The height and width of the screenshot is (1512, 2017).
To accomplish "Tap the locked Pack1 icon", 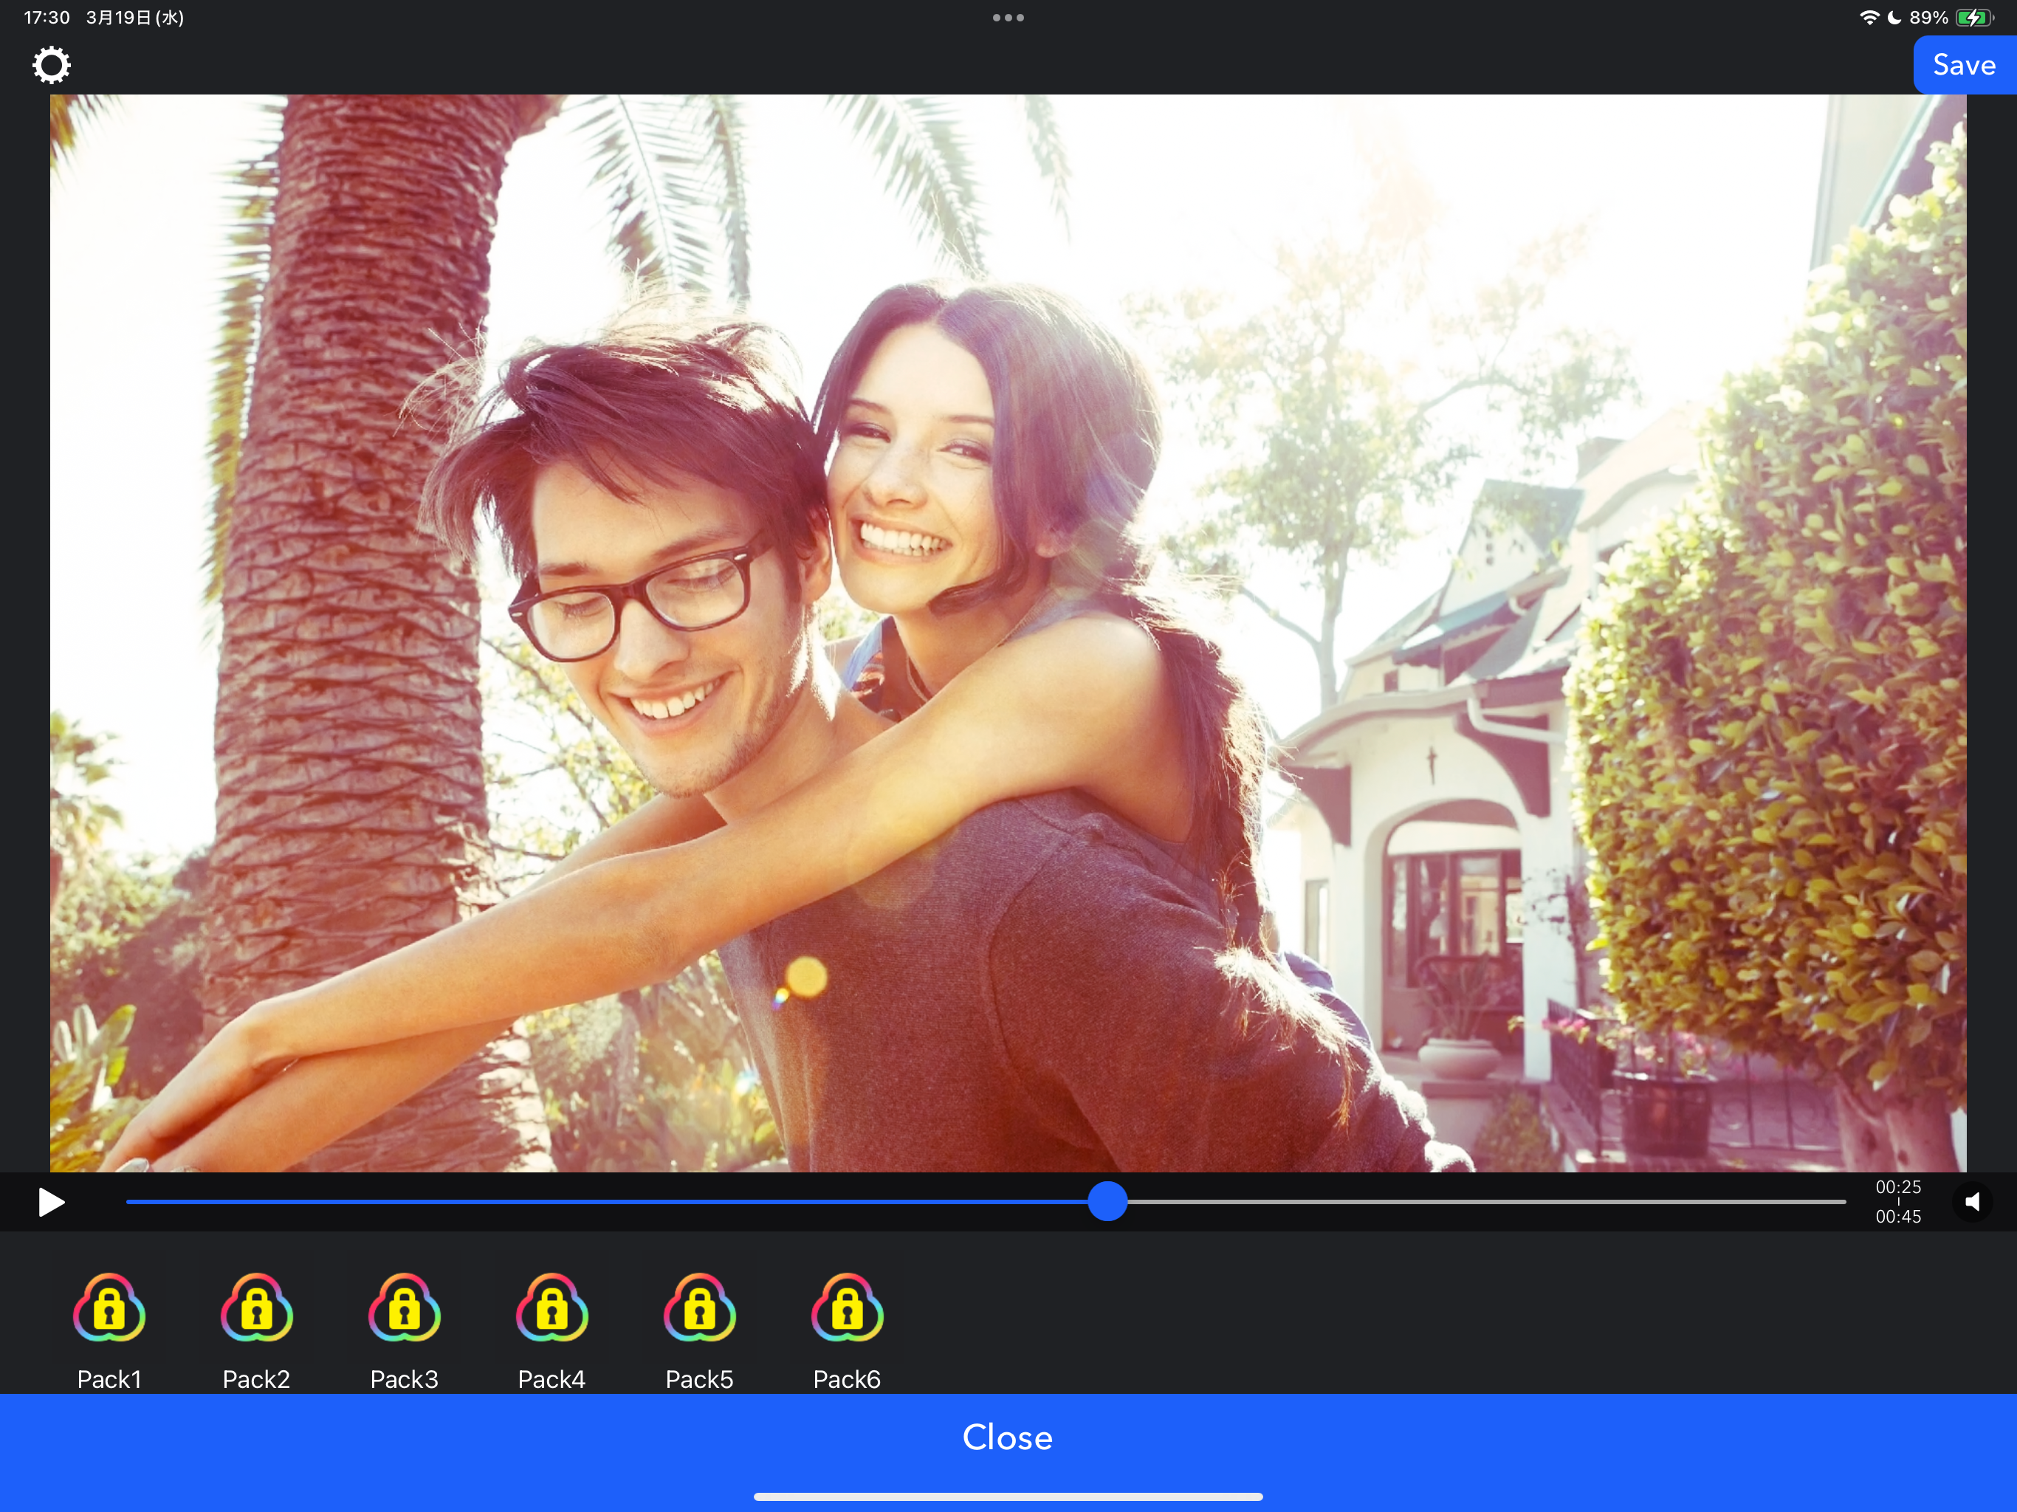I will point(109,1307).
